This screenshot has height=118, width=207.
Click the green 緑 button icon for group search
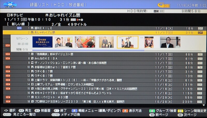click(152, 111)
